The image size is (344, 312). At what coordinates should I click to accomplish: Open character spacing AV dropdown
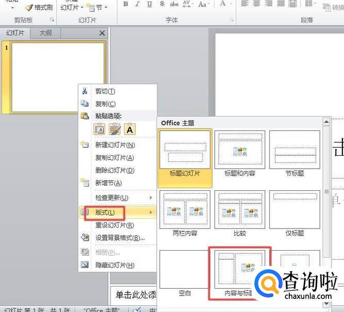[188, 4]
